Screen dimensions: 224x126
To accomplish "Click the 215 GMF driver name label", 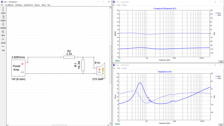I will (x=98, y=79).
